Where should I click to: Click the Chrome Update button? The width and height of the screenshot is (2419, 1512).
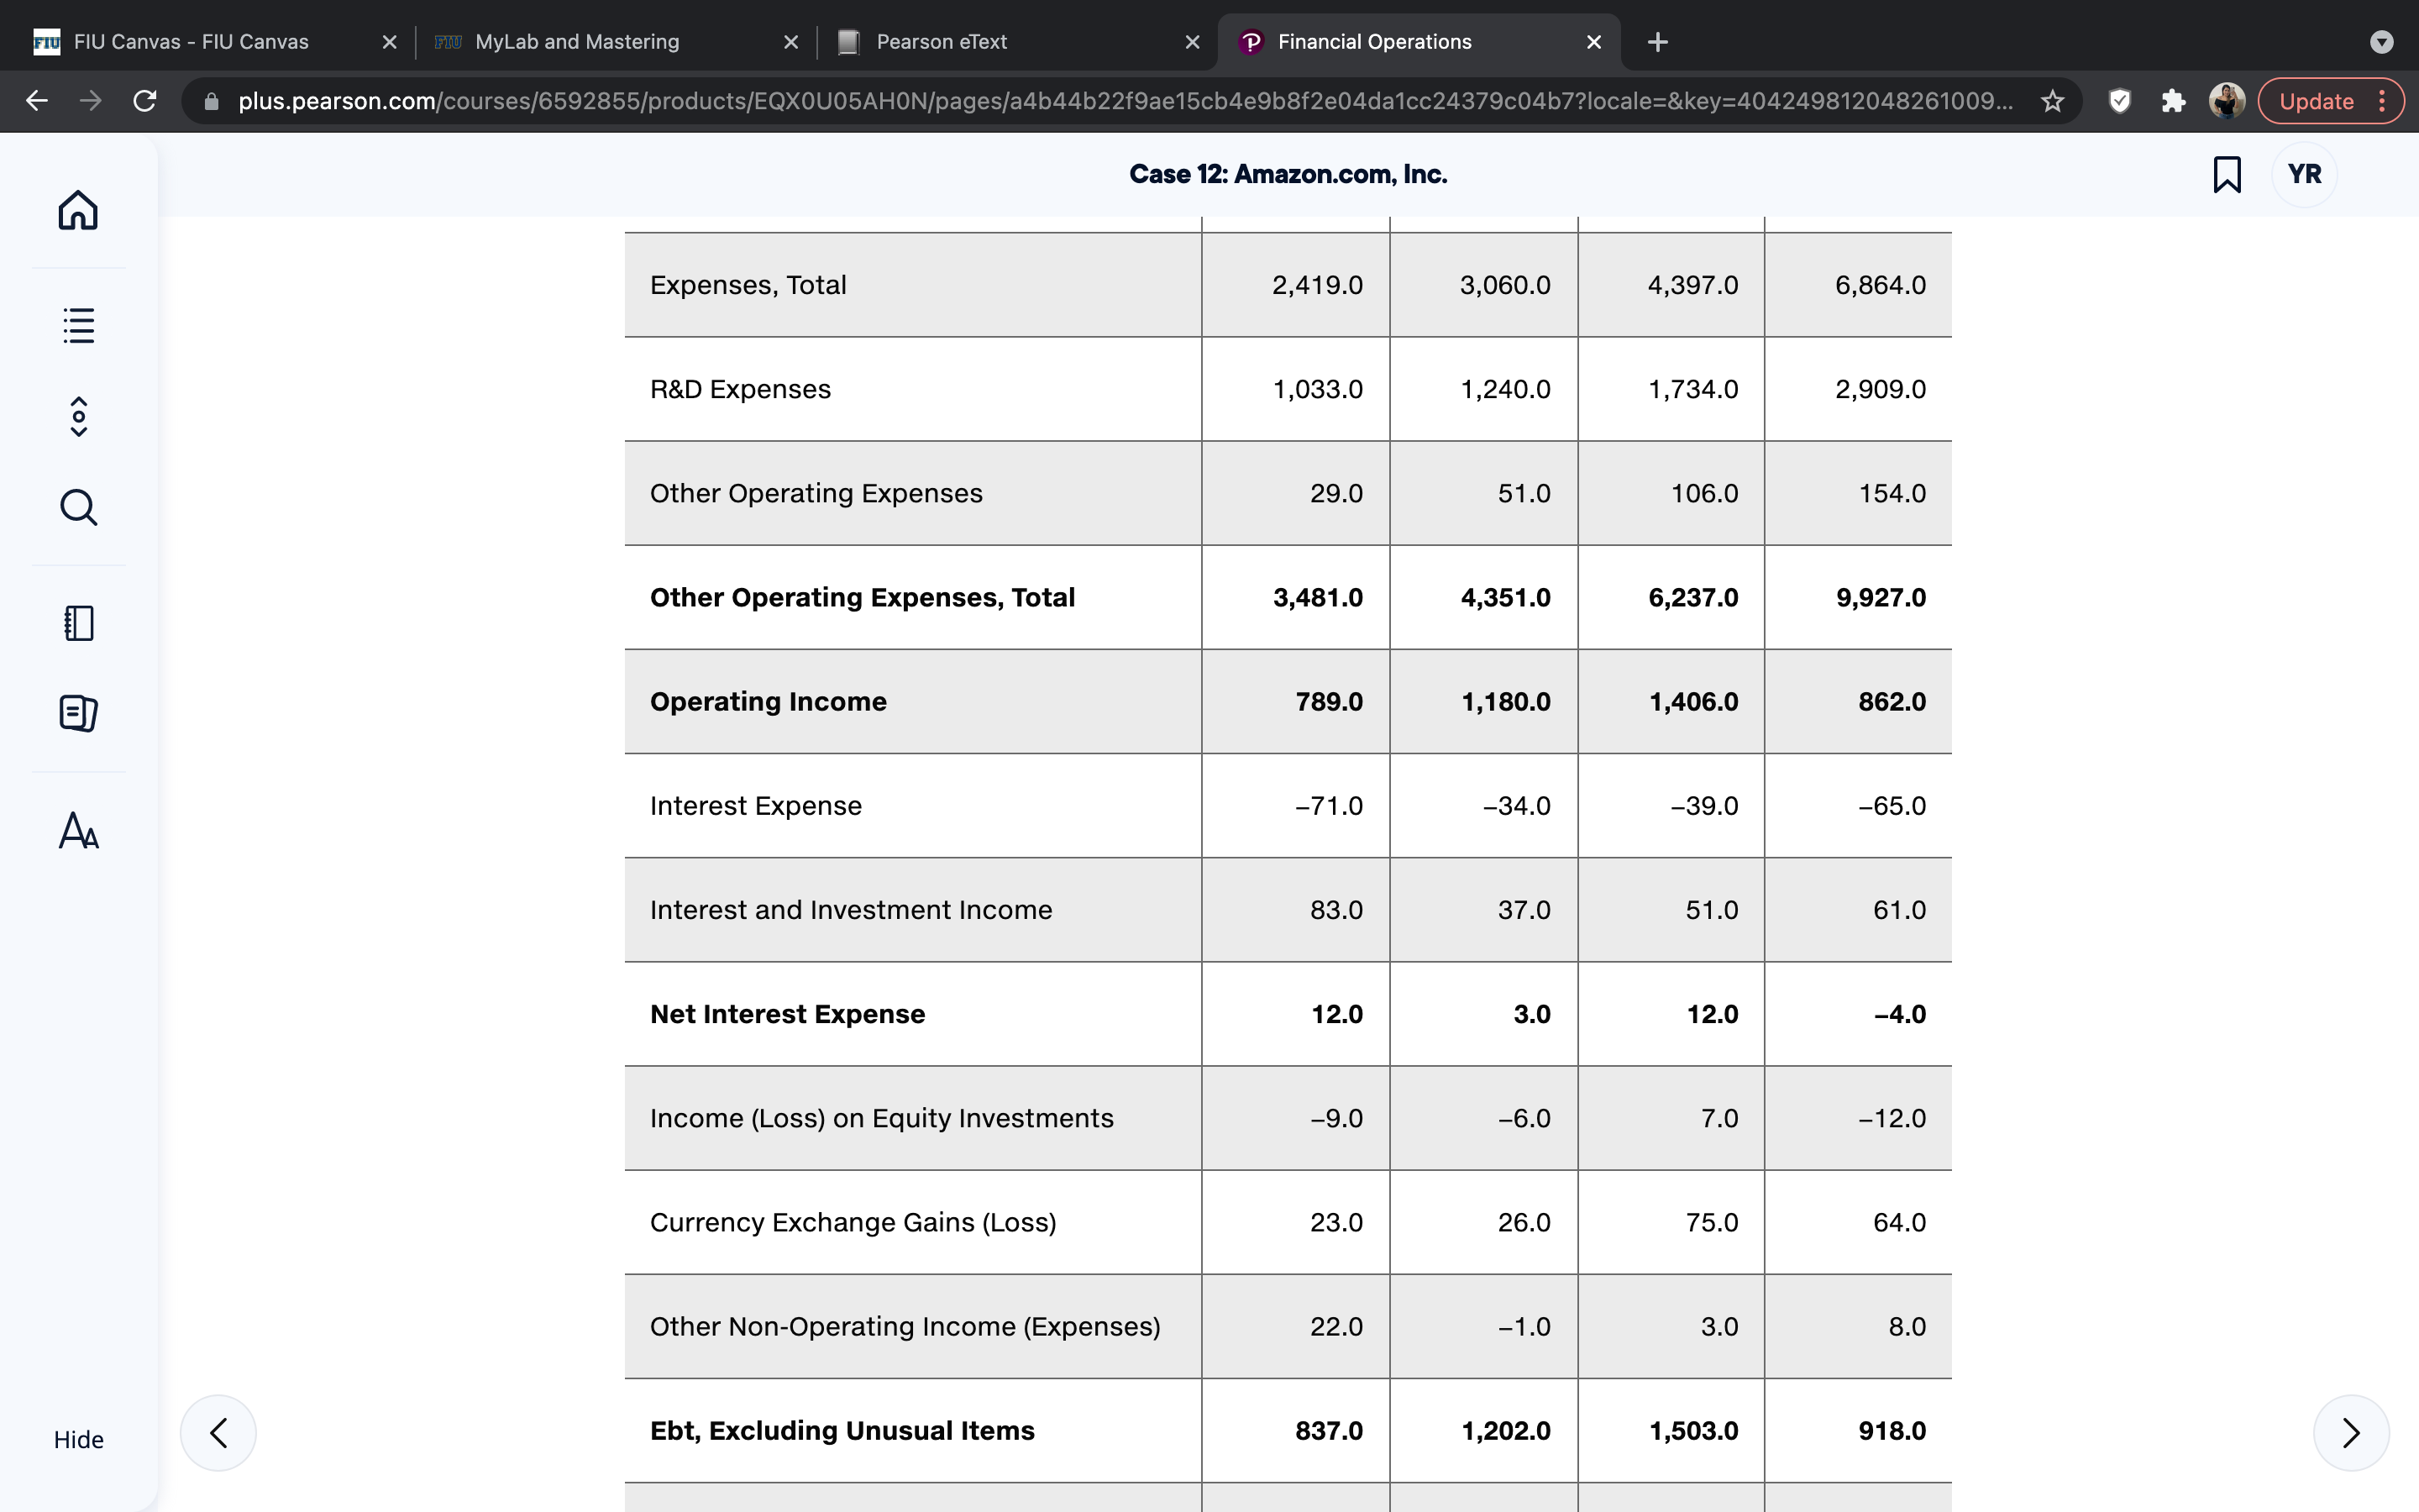2330,101
